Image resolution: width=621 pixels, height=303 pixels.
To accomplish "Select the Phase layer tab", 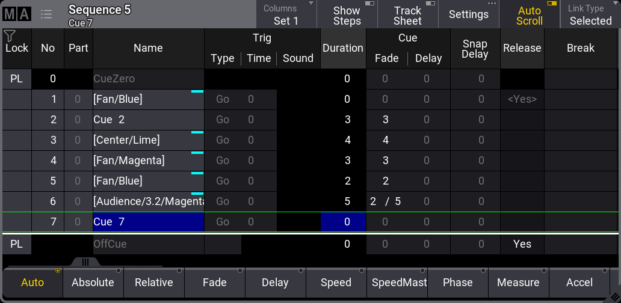I will click(x=457, y=283).
